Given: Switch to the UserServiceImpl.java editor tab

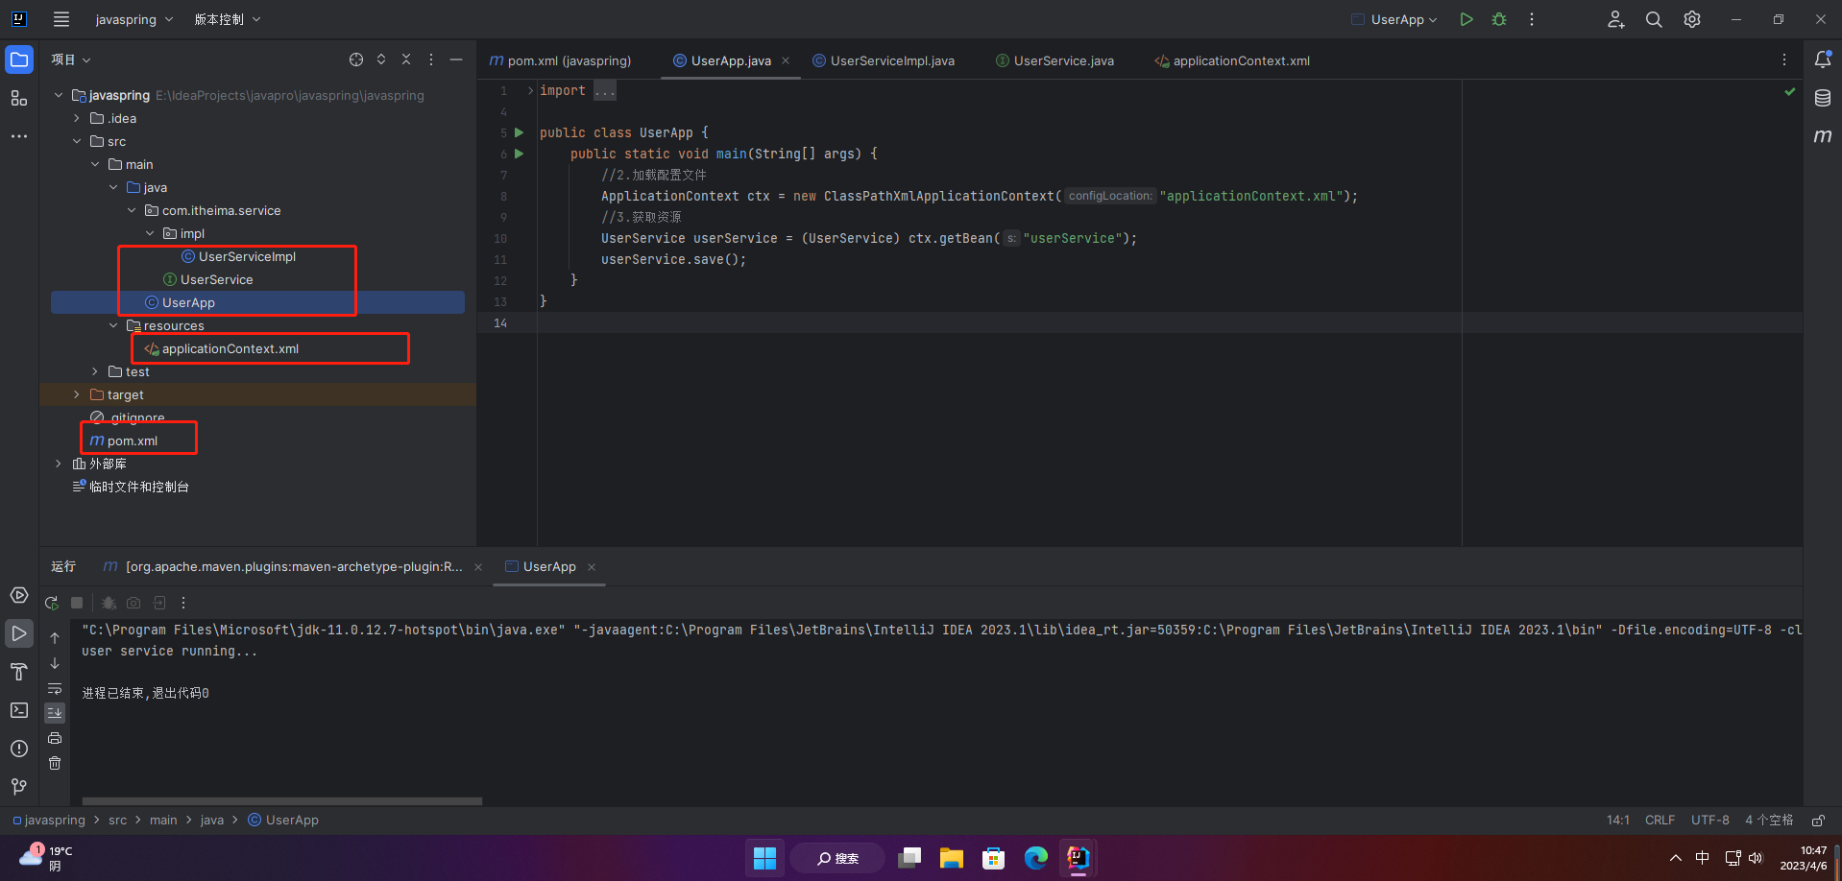Looking at the screenshot, I should (x=891, y=60).
